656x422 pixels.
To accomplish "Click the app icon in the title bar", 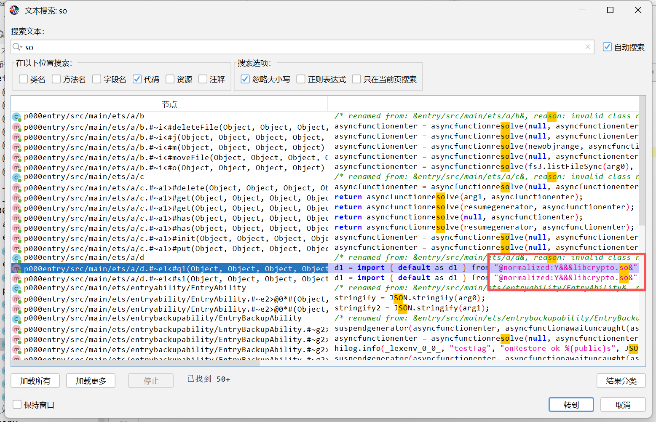I will 15,10.
